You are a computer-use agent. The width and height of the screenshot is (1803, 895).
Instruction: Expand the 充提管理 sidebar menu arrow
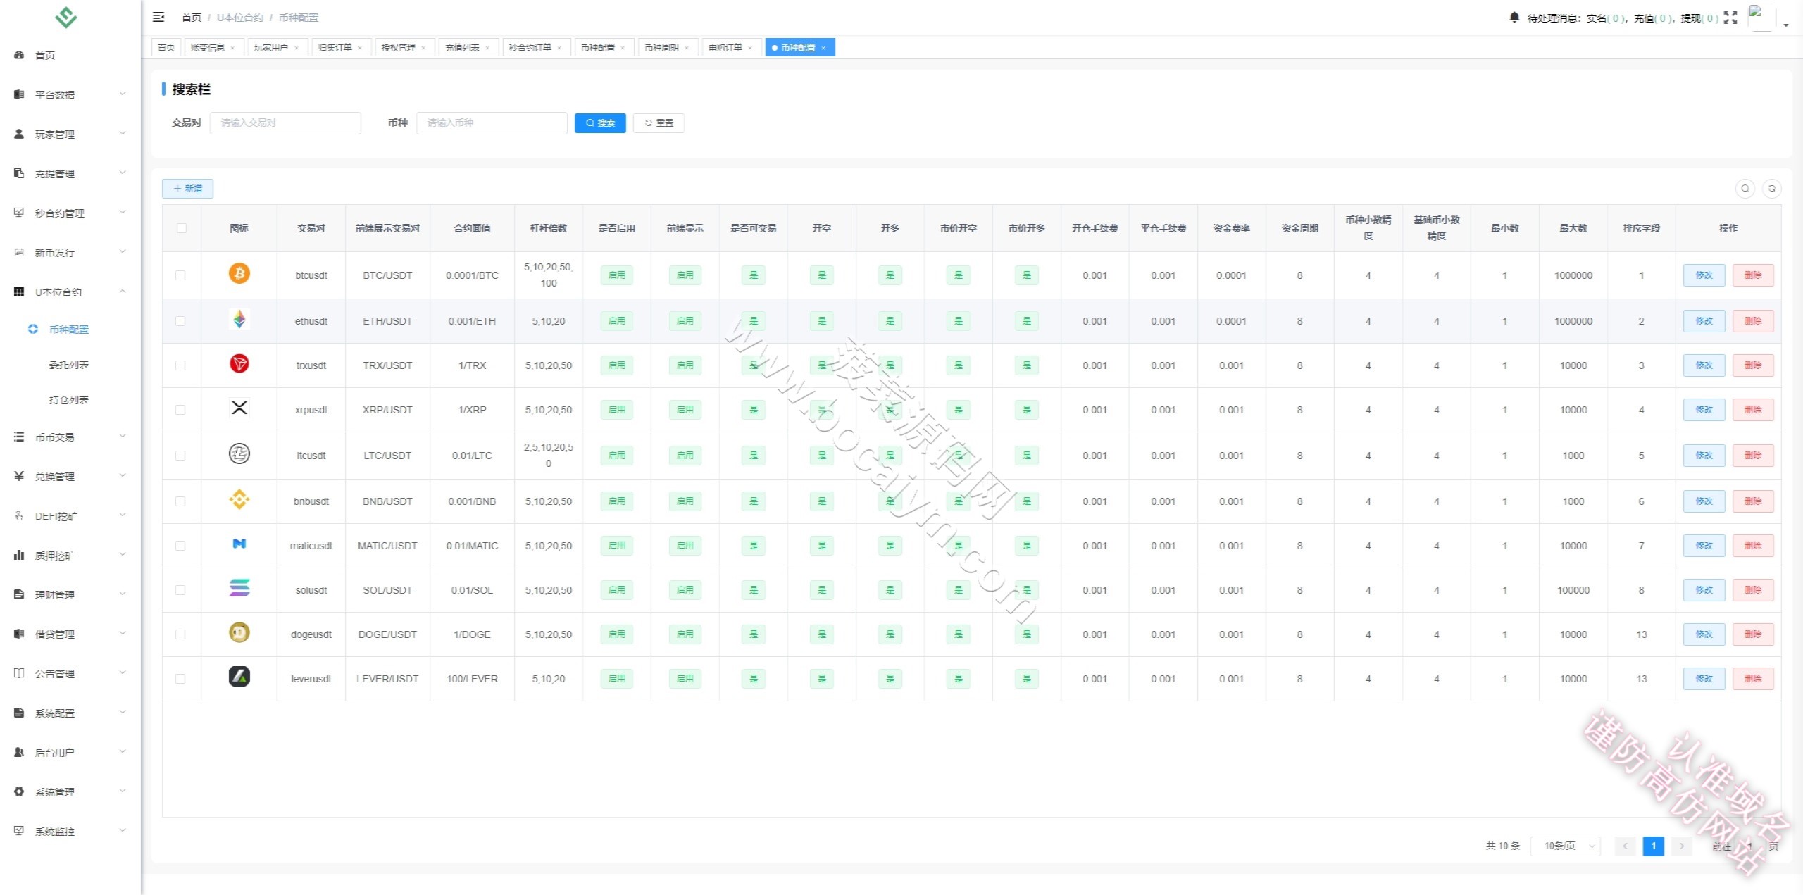(123, 173)
